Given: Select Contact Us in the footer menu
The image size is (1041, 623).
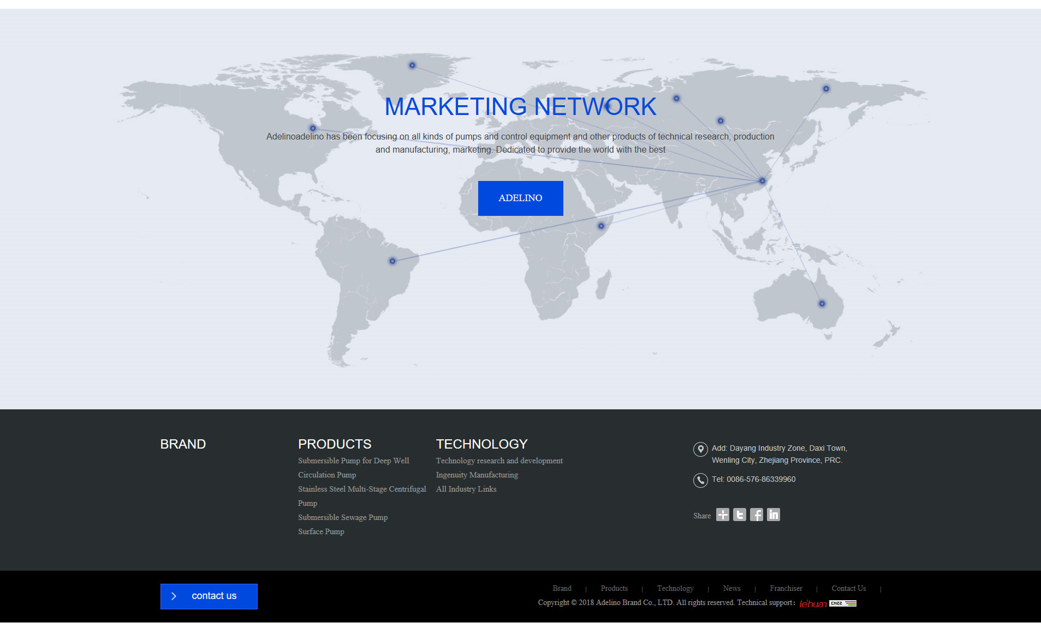Looking at the screenshot, I should [848, 588].
